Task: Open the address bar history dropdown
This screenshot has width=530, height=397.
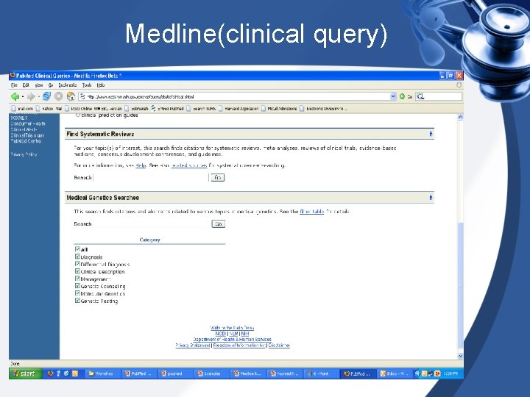Action: (x=393, y=96)
